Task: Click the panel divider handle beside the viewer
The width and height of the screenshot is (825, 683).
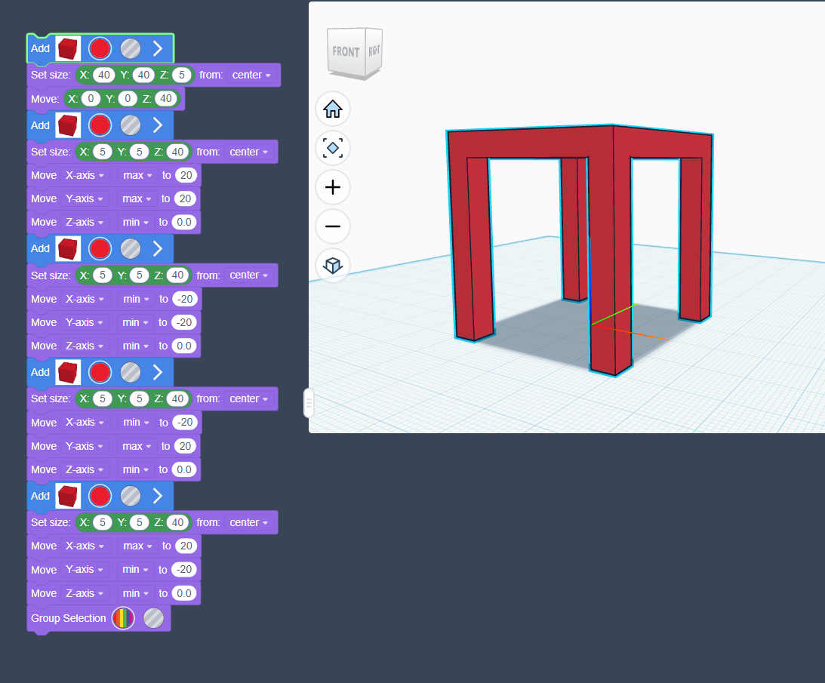Action: [308, 403]
